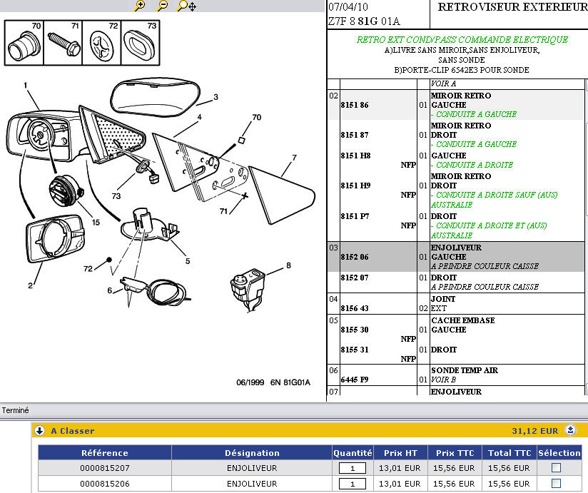Viewport: 588px width, 493px height.
Task: Click the Désignation column header
Action: tap(252, 452)
